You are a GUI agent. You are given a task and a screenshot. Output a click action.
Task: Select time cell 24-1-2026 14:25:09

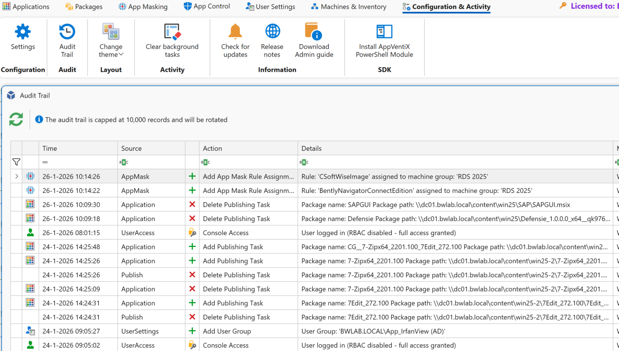pos(78,289)
